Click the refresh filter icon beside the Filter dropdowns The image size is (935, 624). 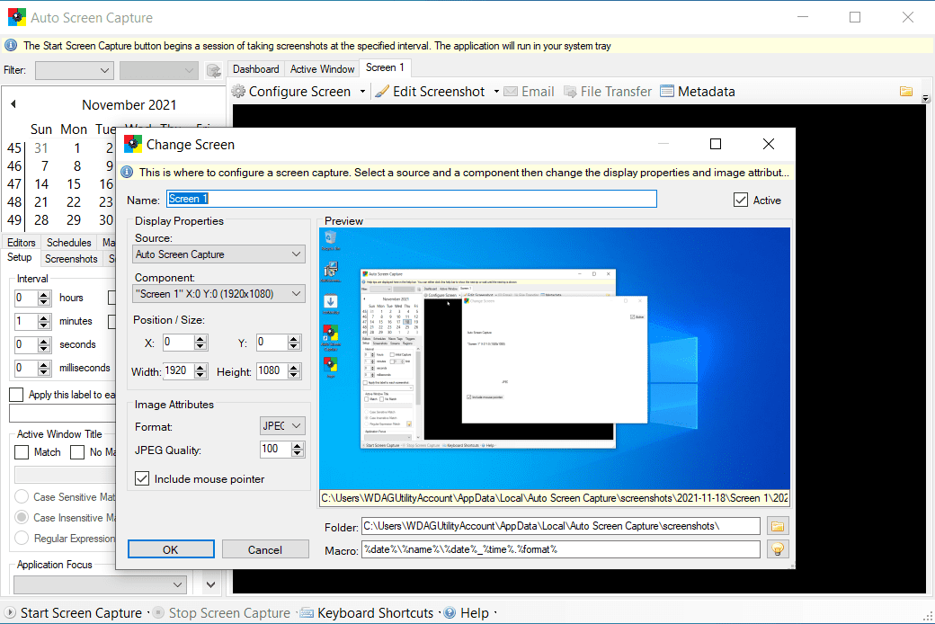213,70
